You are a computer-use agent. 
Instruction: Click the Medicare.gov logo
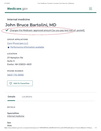(17, 9)
